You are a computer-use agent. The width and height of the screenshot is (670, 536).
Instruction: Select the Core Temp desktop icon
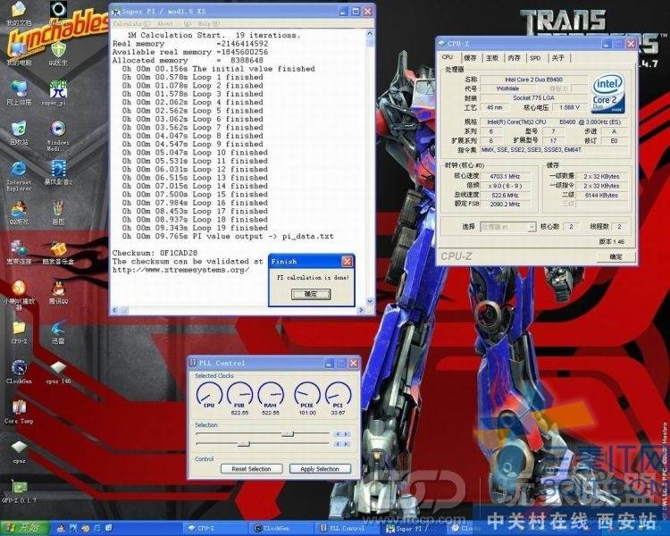[19, 411]
